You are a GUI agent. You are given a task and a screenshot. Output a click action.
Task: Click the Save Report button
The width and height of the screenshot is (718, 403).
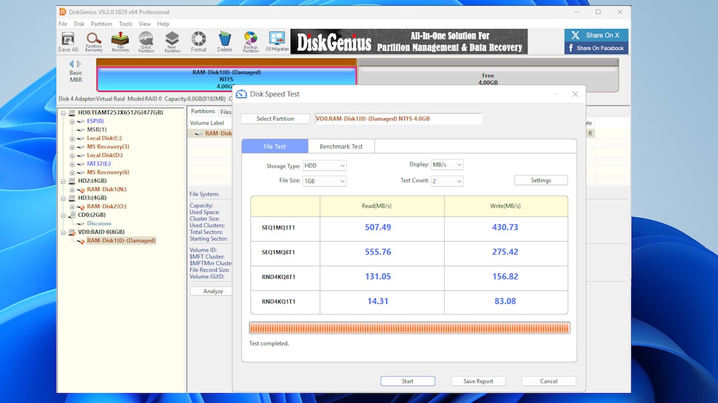click(478, 381)
